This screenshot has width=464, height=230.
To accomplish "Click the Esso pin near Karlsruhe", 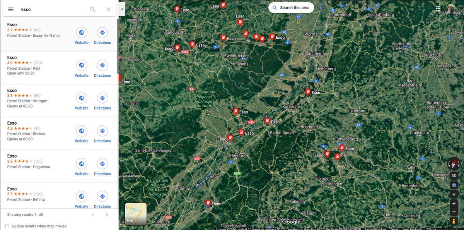I will pyautogui.click(x=308, y=92).
